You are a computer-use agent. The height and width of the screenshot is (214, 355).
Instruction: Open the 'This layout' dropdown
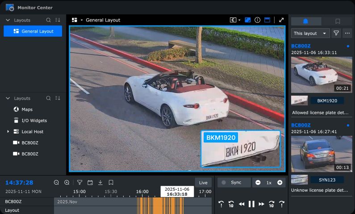(310, 34)
